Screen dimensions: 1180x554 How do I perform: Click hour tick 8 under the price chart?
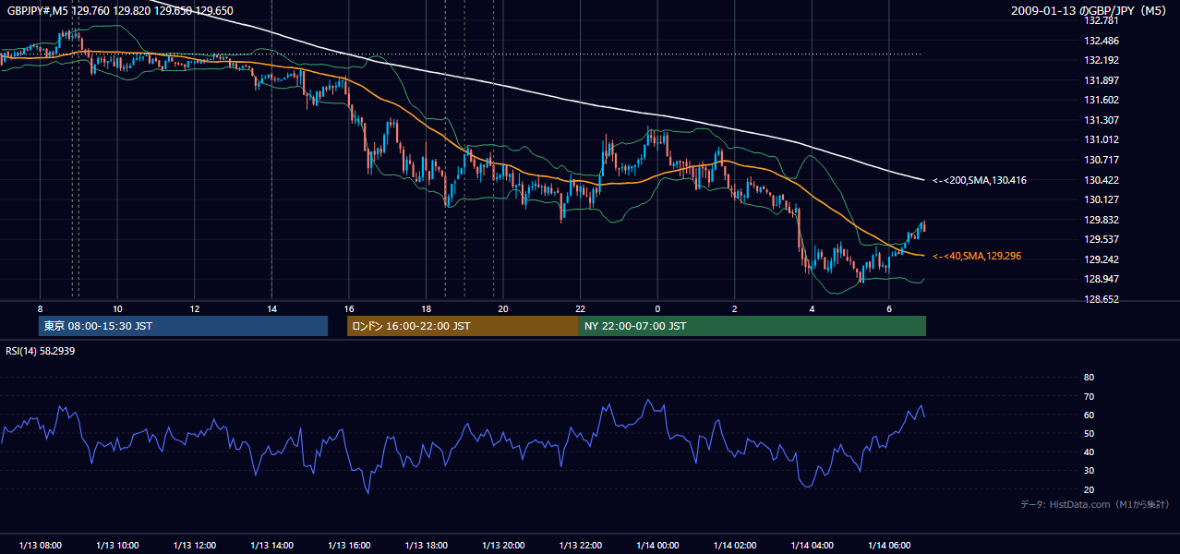point(40,308)
